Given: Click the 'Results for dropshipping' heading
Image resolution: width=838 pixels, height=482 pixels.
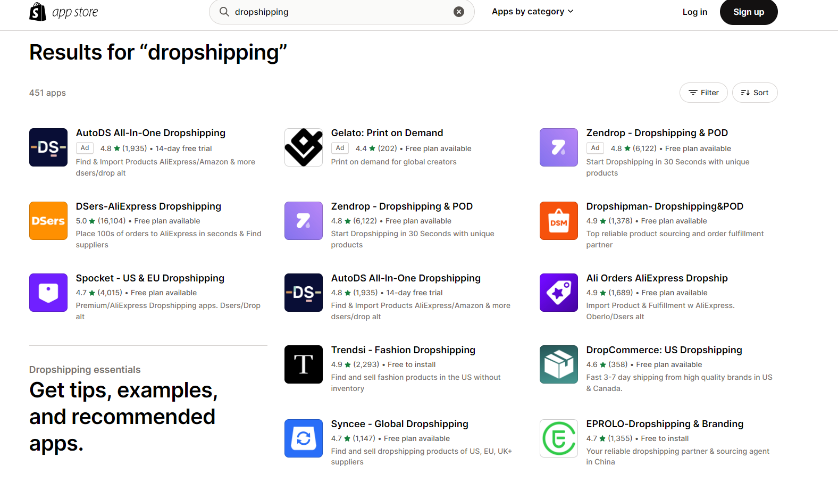Looking at the screenshot, I should (x=158, y=53).
